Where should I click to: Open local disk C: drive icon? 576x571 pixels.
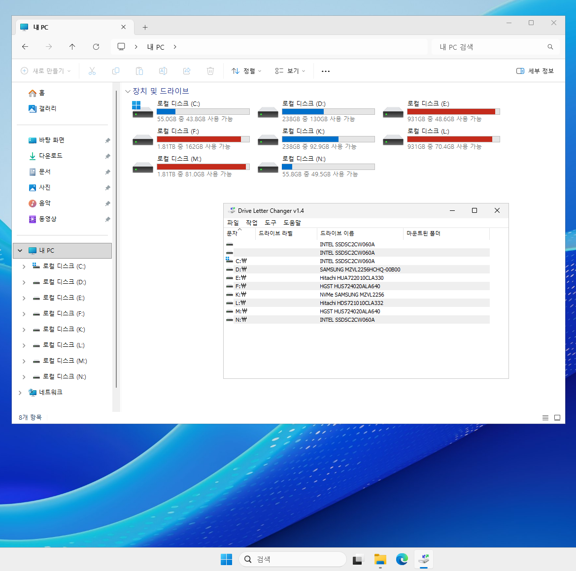[x=142, y=110]
